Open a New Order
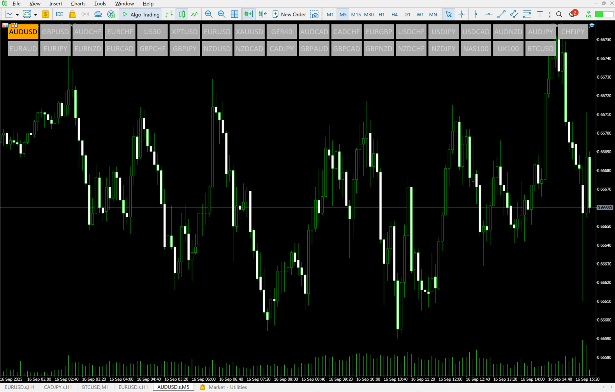Viewport: 615px width, 392px height. pyautogui.click(x=289, y=14)
